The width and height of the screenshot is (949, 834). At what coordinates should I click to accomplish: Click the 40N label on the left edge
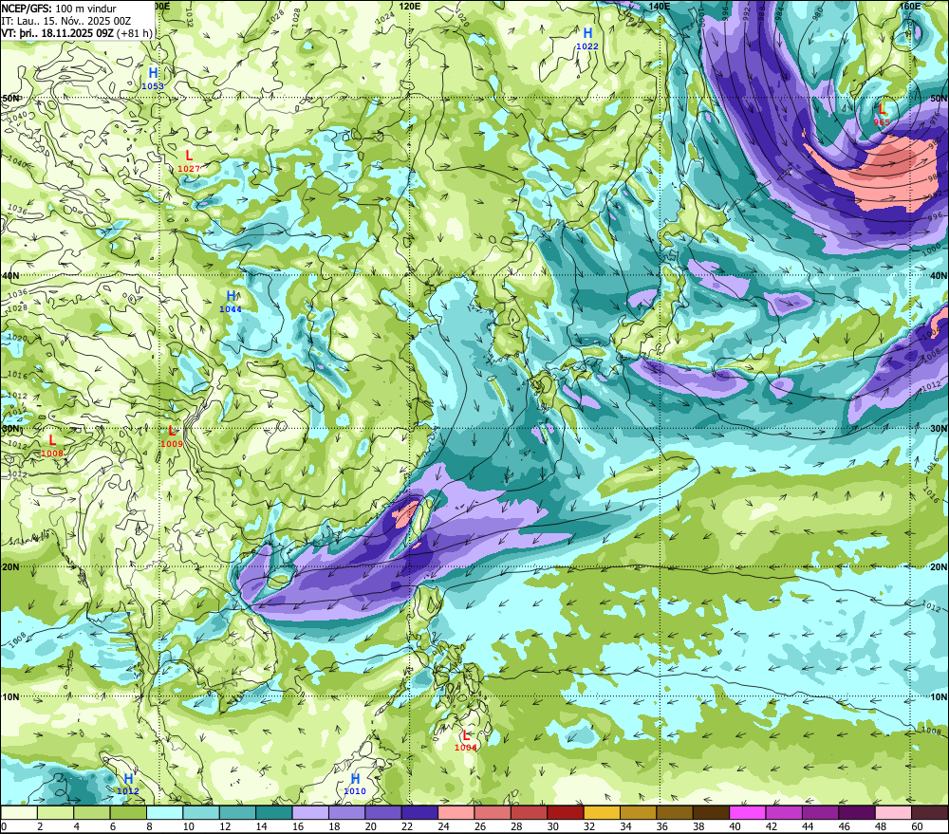(10, 275)
